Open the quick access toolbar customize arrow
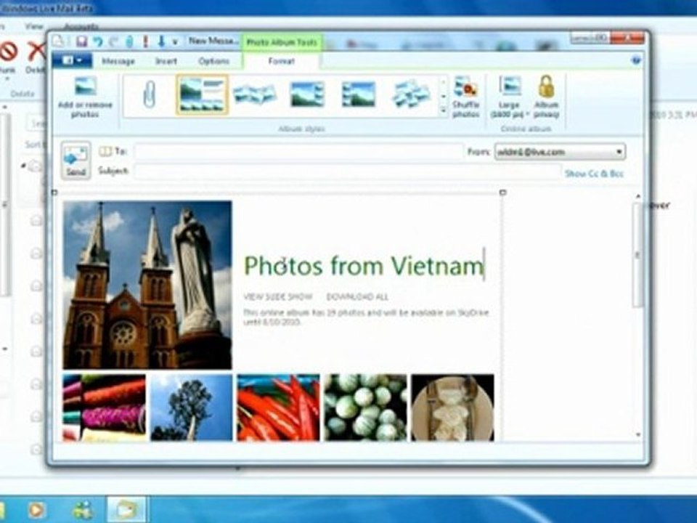The width and height of the screenshot is (697, 523). pyautogui.click(x=175, y=42)
